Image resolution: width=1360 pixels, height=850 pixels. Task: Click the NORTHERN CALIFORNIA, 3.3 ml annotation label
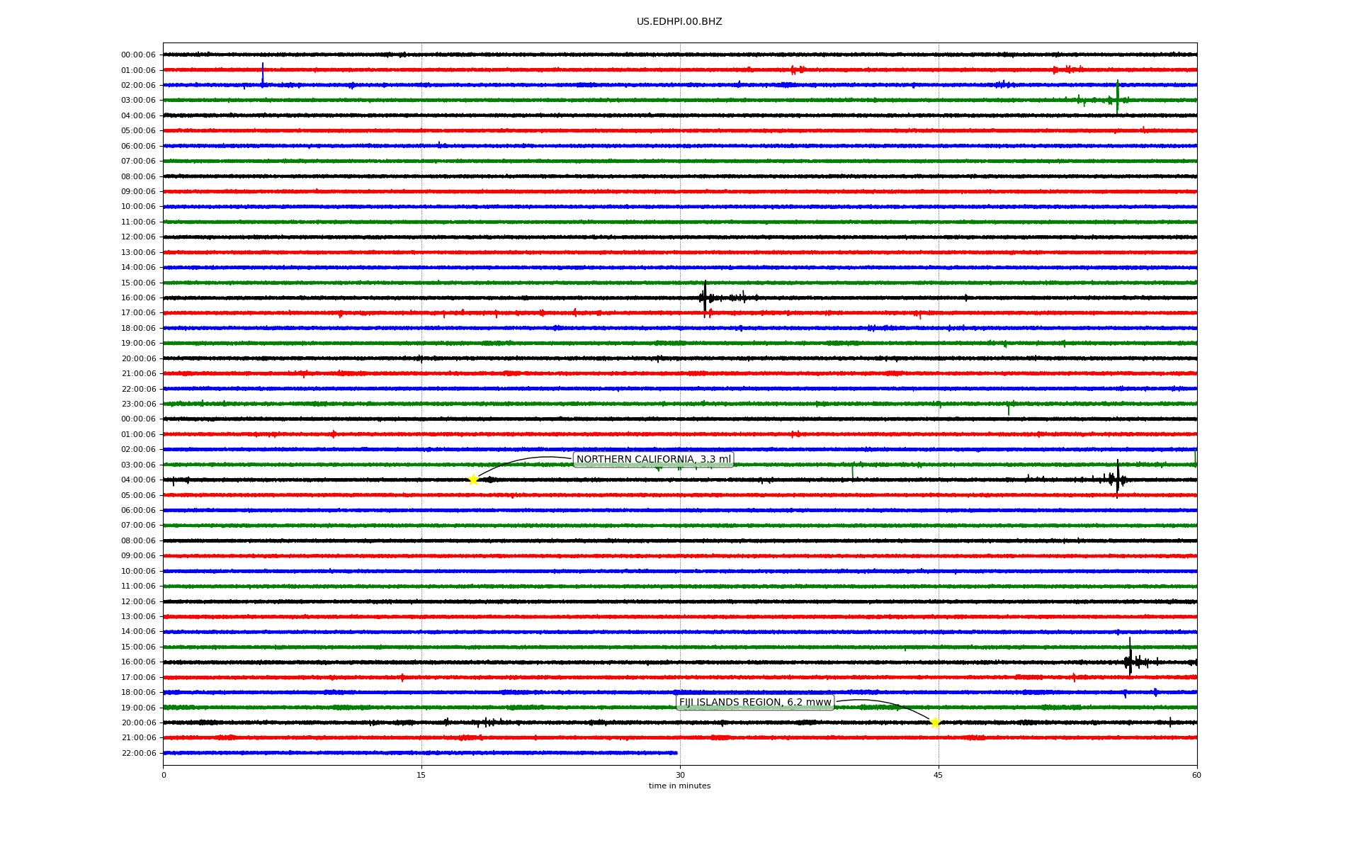653,460
